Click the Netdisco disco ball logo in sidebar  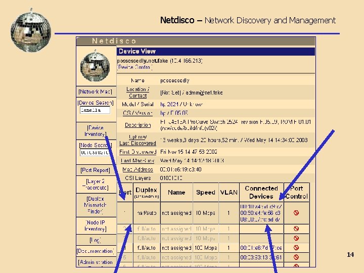[x=95, y=66]
